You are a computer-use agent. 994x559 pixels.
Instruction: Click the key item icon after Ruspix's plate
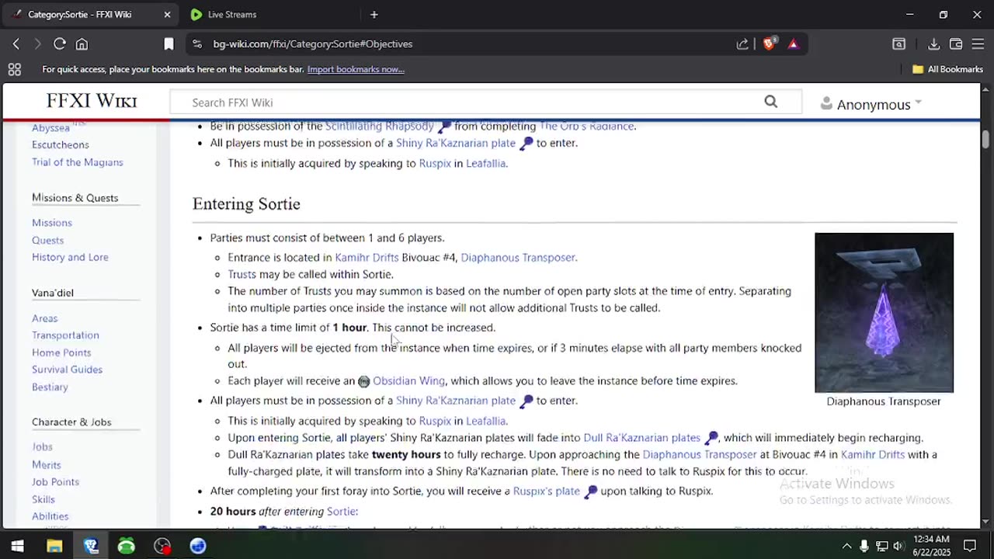click(591, 491)
